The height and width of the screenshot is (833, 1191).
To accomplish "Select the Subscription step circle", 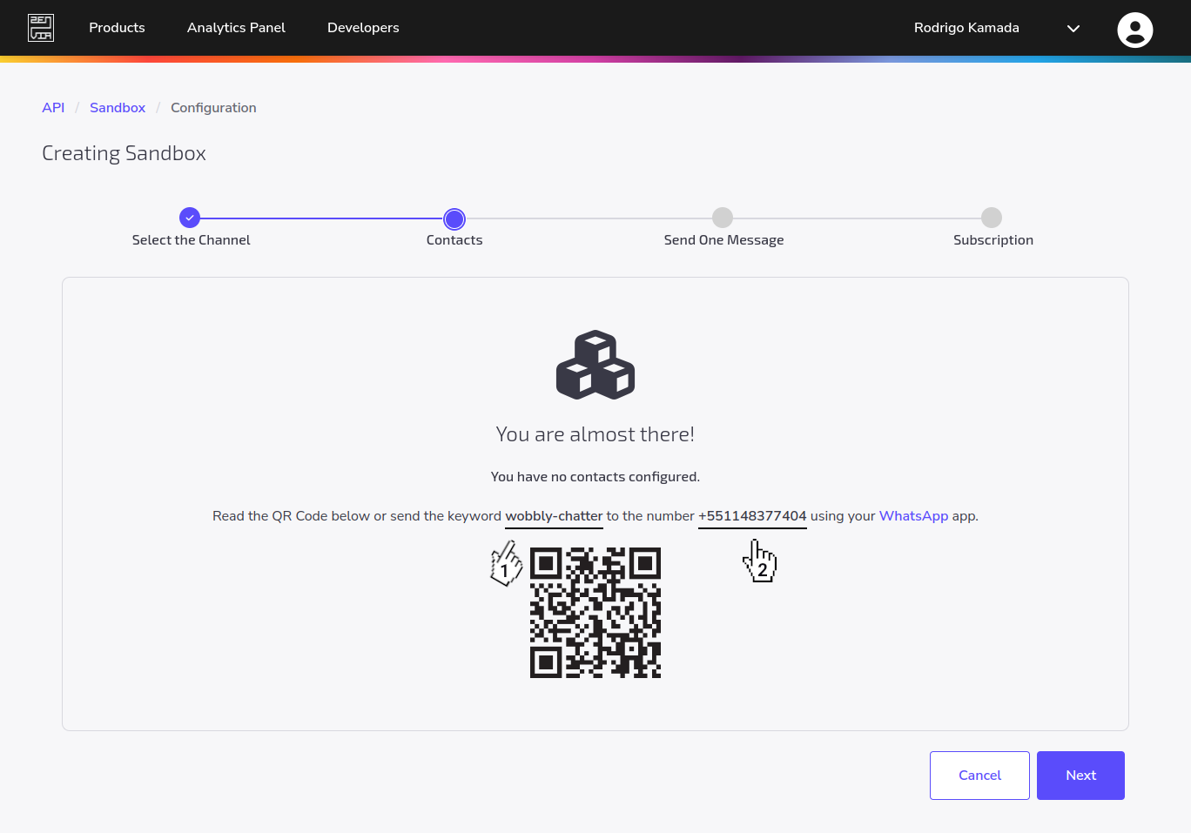I will pyautogui.click(x=992, y=218).
